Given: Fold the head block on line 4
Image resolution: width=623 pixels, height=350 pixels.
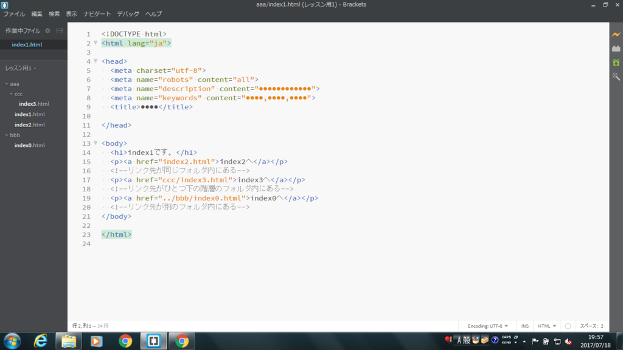Looking at the screenshot, I should 96,61.
